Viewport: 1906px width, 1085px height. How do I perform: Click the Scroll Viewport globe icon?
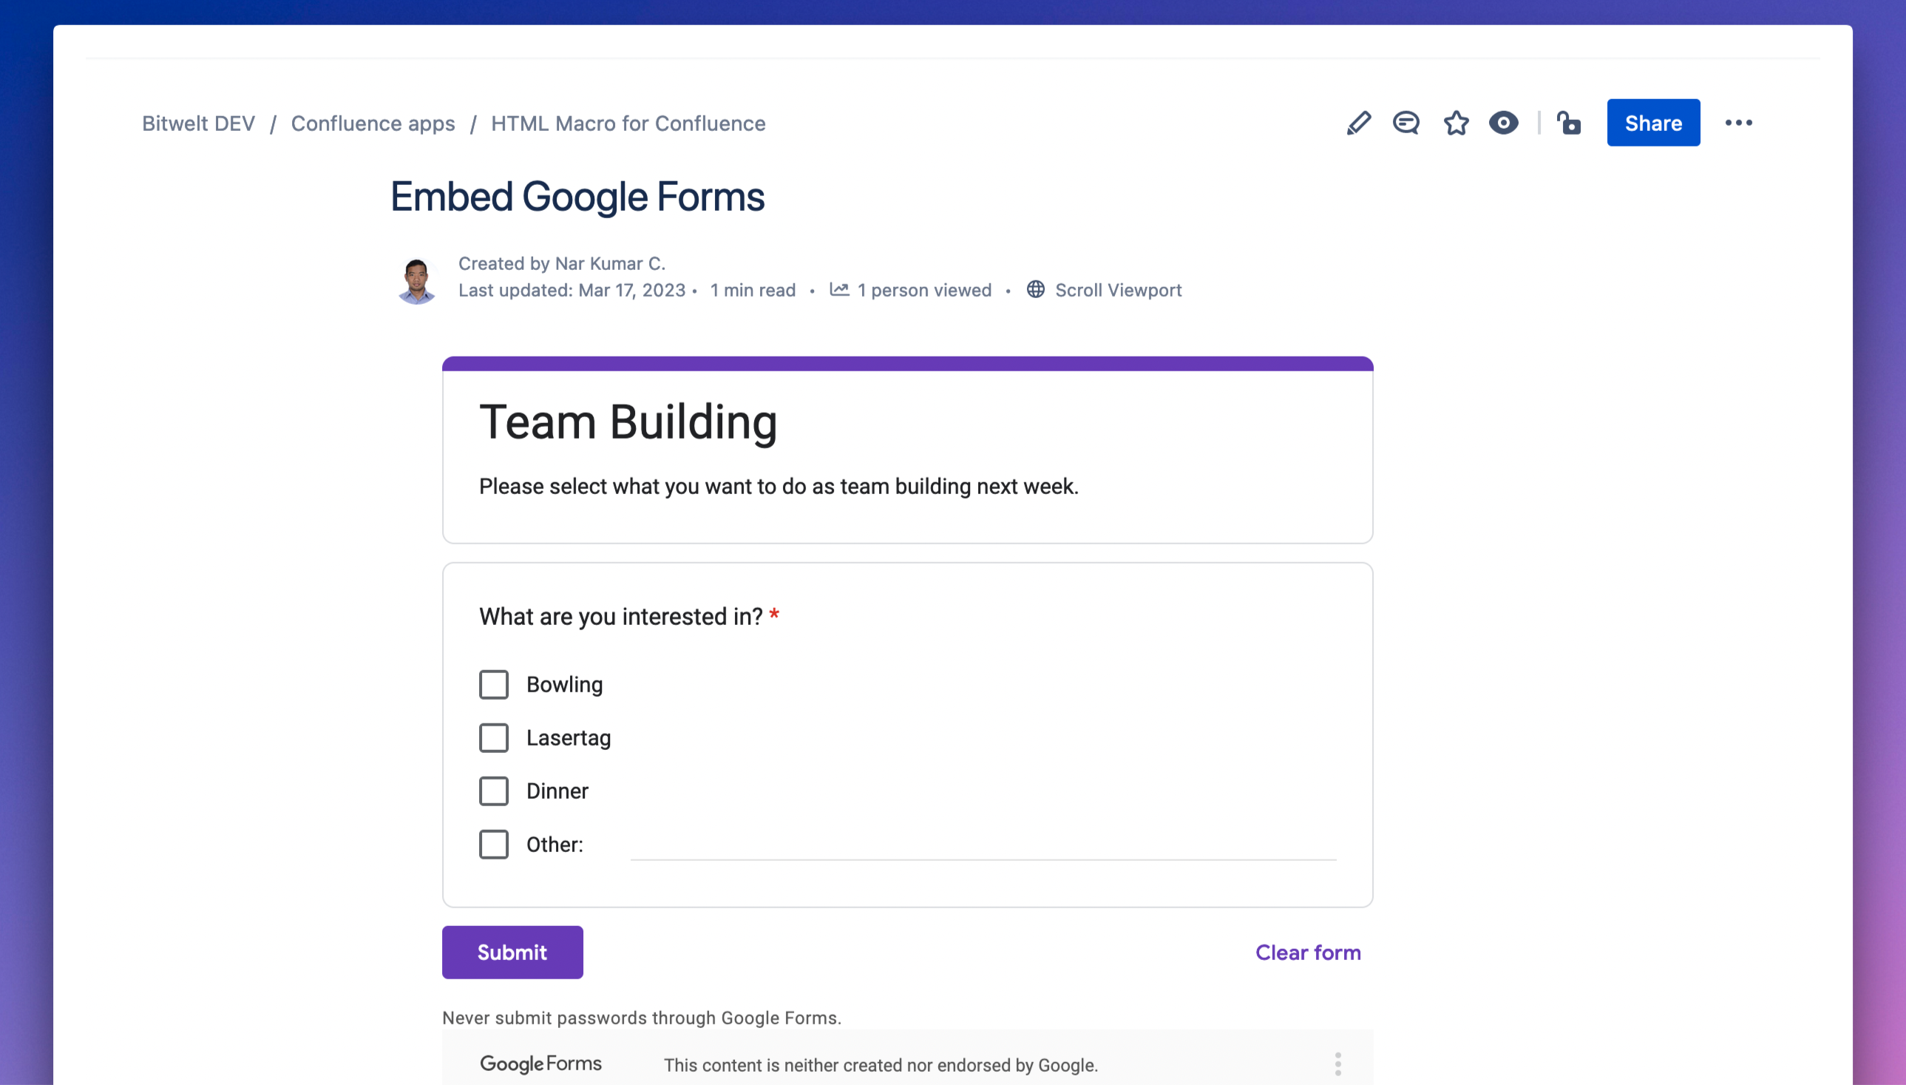coord(1035,290)
